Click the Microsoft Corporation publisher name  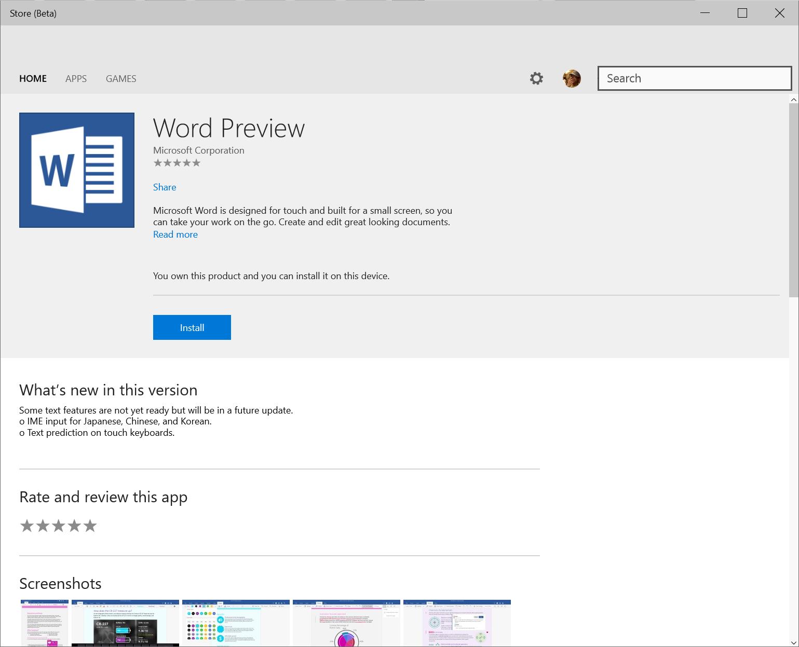pos(198,150)
